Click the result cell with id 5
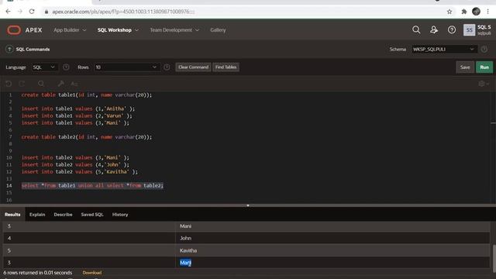The image size is (496, 279). tap(89, 250)
